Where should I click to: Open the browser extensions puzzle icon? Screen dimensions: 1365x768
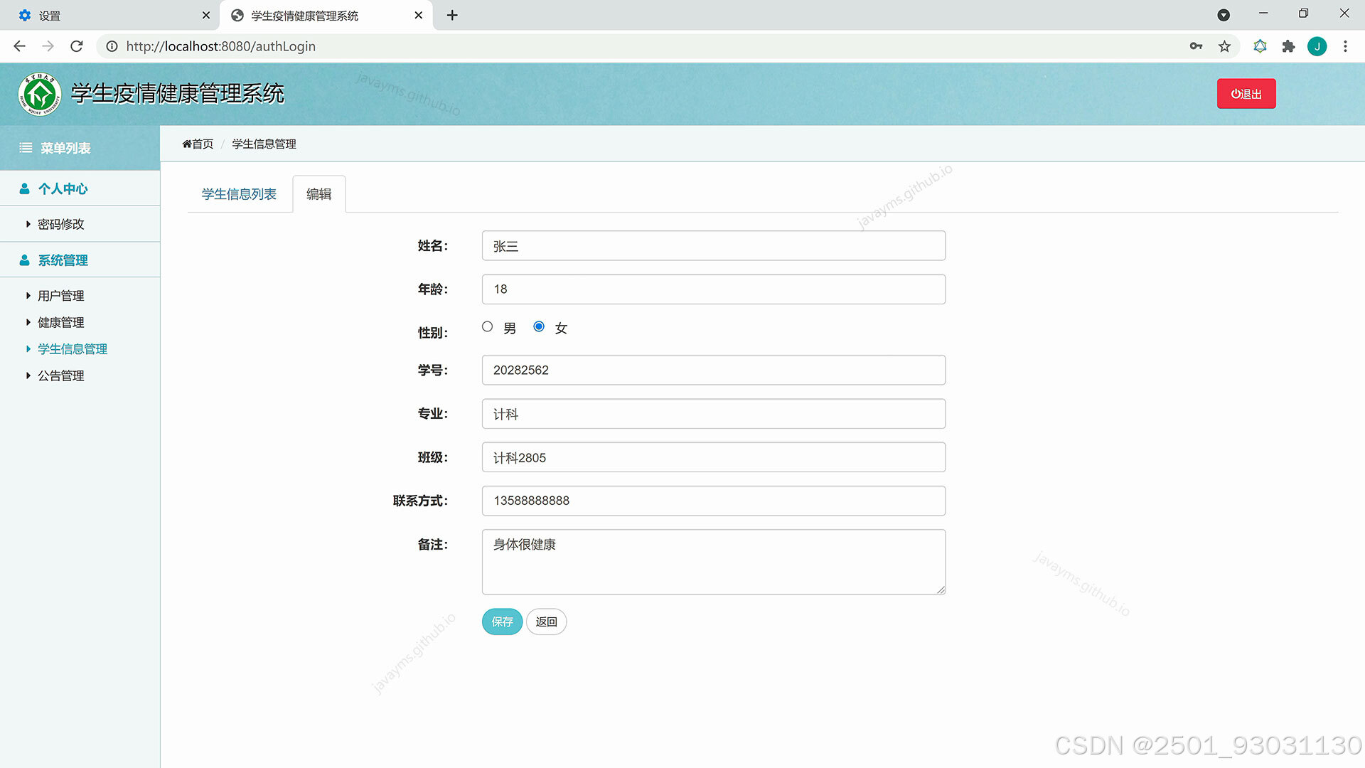(1288, 46)
